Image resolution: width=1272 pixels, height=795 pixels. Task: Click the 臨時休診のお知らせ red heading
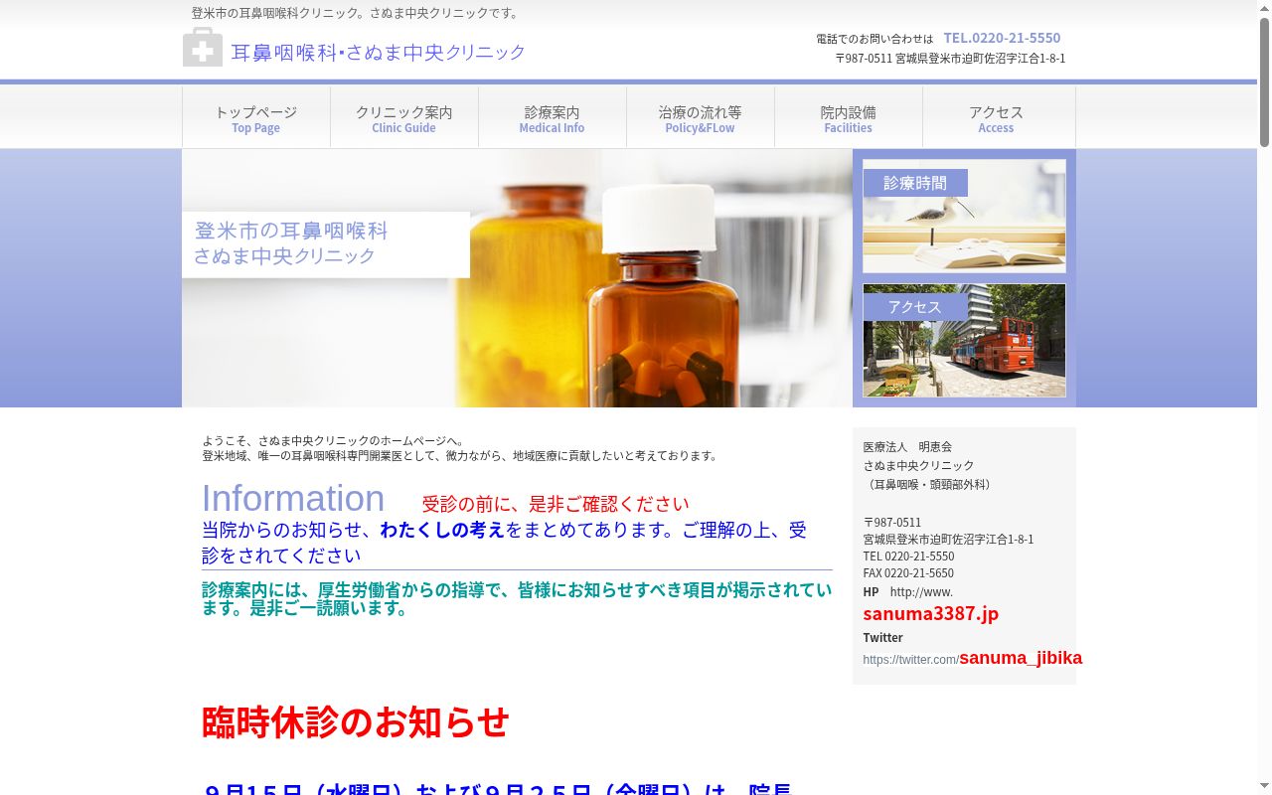(x=356, y=721)
